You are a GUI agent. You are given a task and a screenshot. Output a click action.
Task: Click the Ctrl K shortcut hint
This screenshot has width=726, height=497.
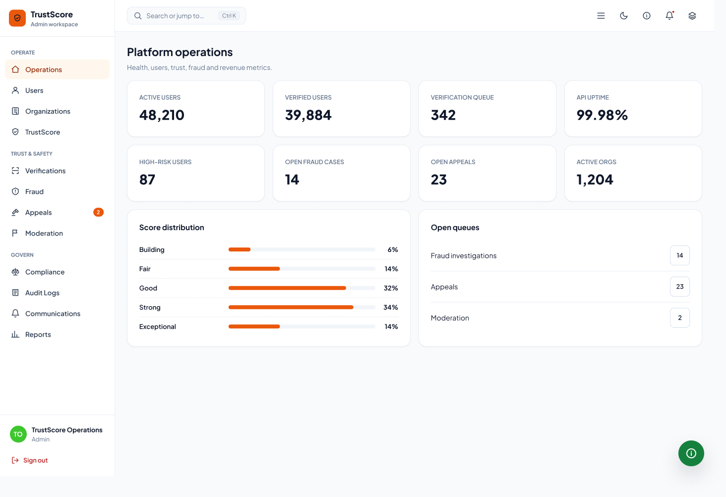pyautogui.click(x=229, y=16)
